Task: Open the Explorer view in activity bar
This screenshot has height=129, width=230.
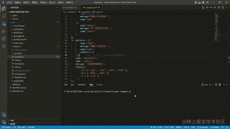Action: 4,8
